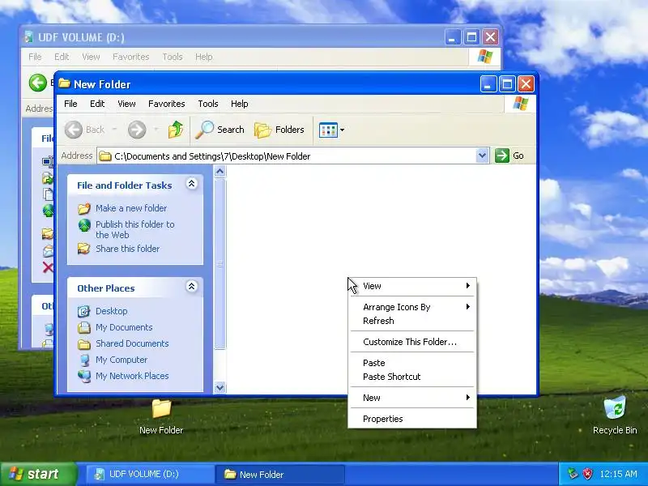The width and height of the screenshot is (648, 486).
Task: Collapse the File and Folder Tasks panel
Action: click(x=191, y=184)
